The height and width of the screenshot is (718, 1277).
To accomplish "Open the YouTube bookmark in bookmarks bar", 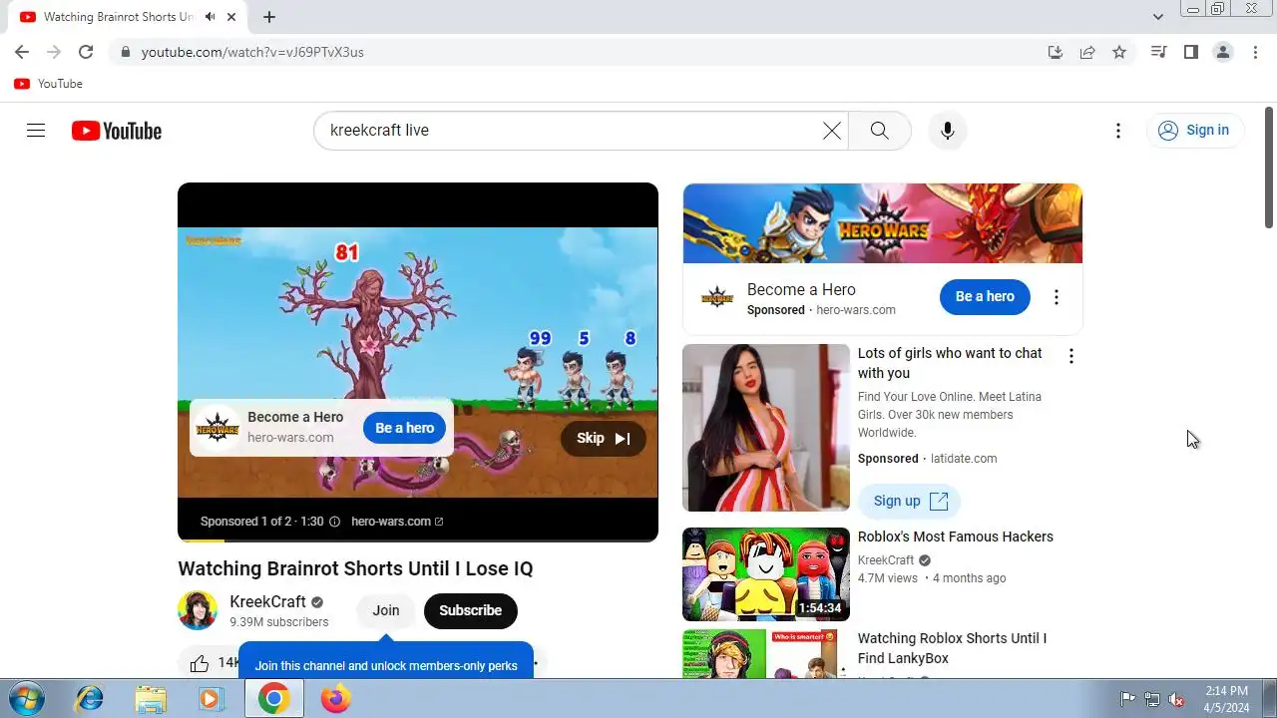I will tap(48, 84).
